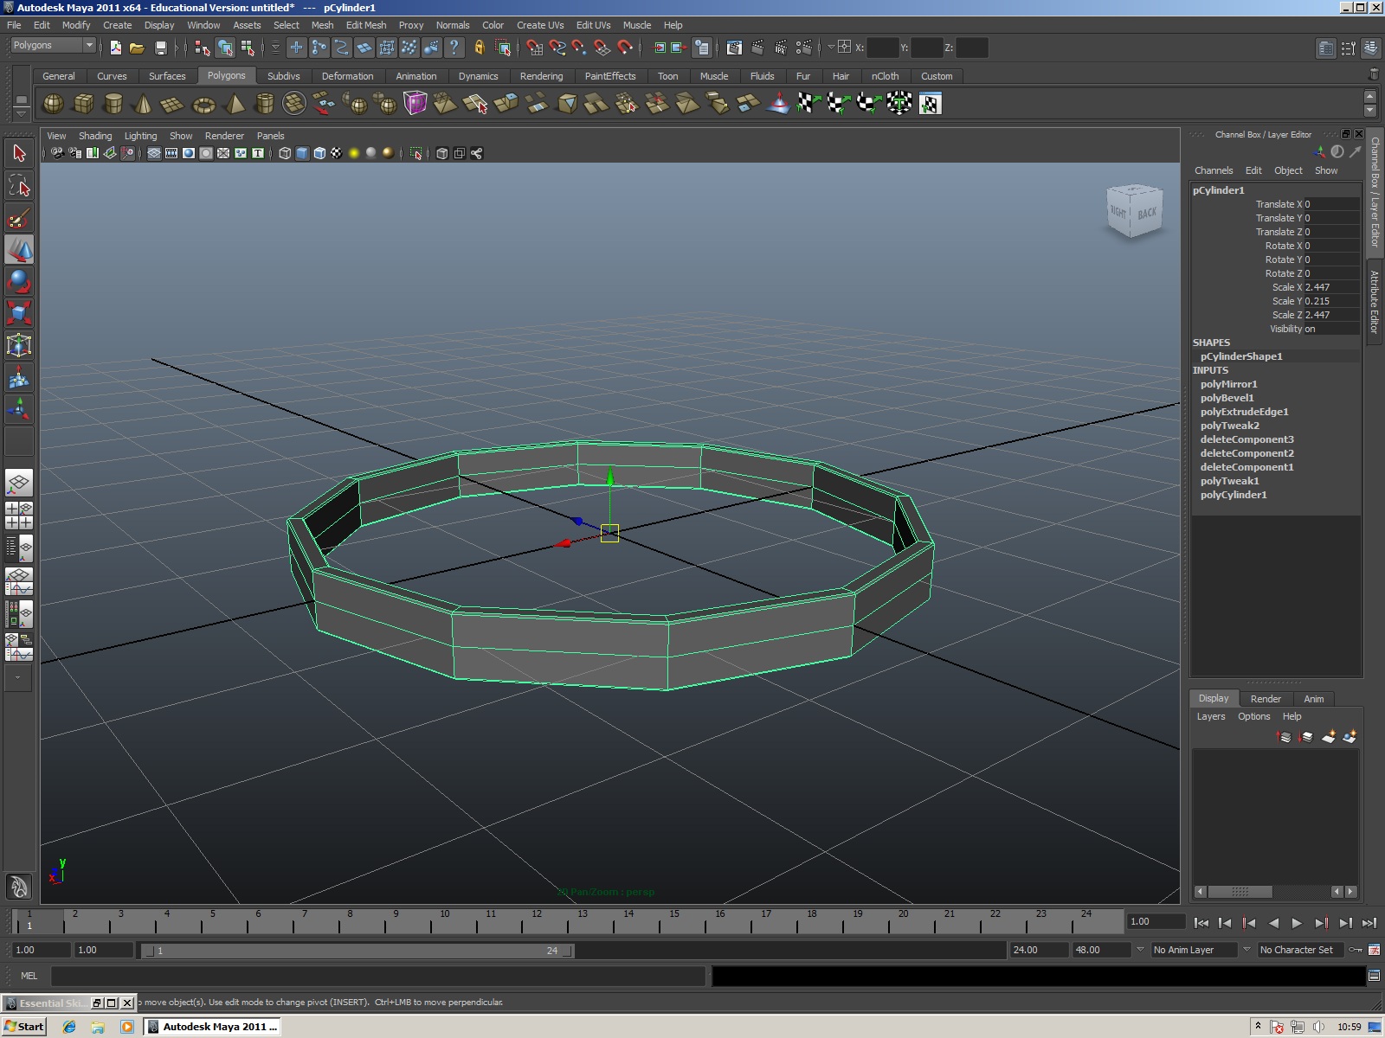Select the Polygon Cube tool on the shelf

tap(82, 104)
